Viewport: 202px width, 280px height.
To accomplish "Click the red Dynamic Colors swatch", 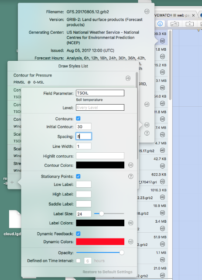I will point(100,241).
